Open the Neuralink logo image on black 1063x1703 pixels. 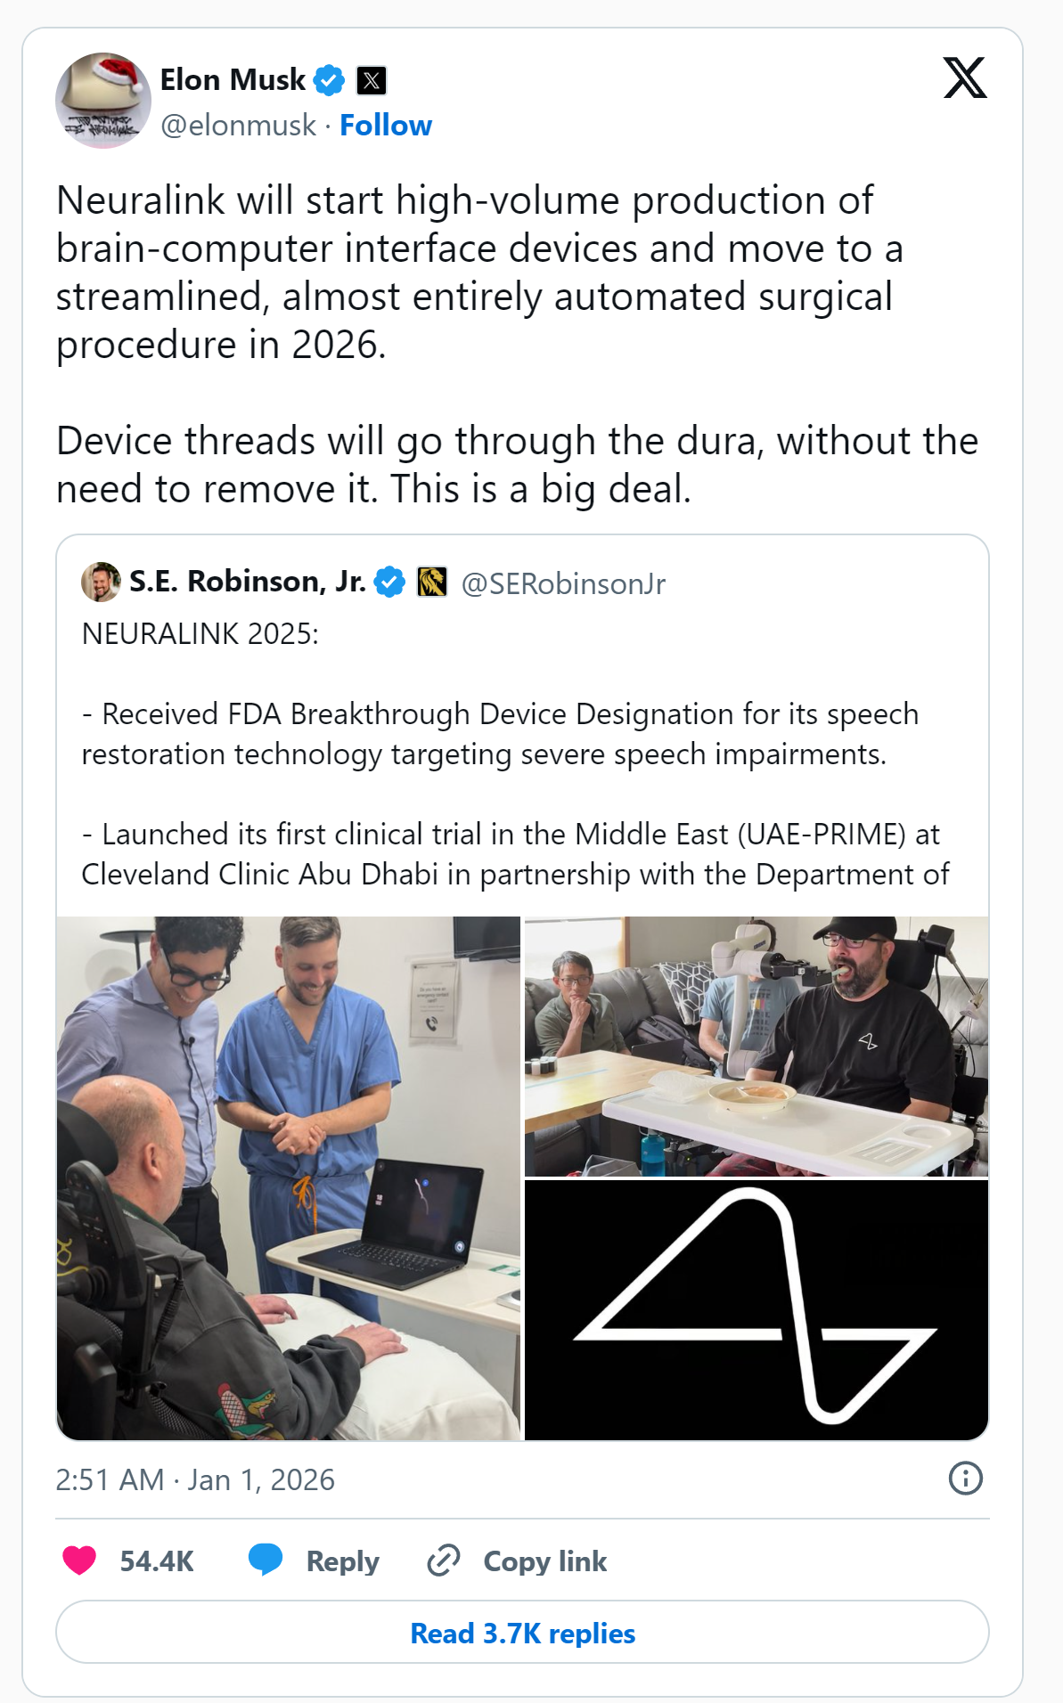point(756,1309)
